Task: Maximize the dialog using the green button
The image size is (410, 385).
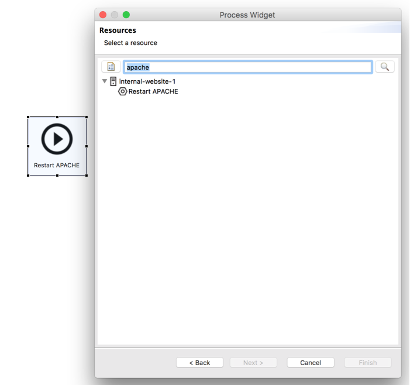Action: click(x=126, y=15)
